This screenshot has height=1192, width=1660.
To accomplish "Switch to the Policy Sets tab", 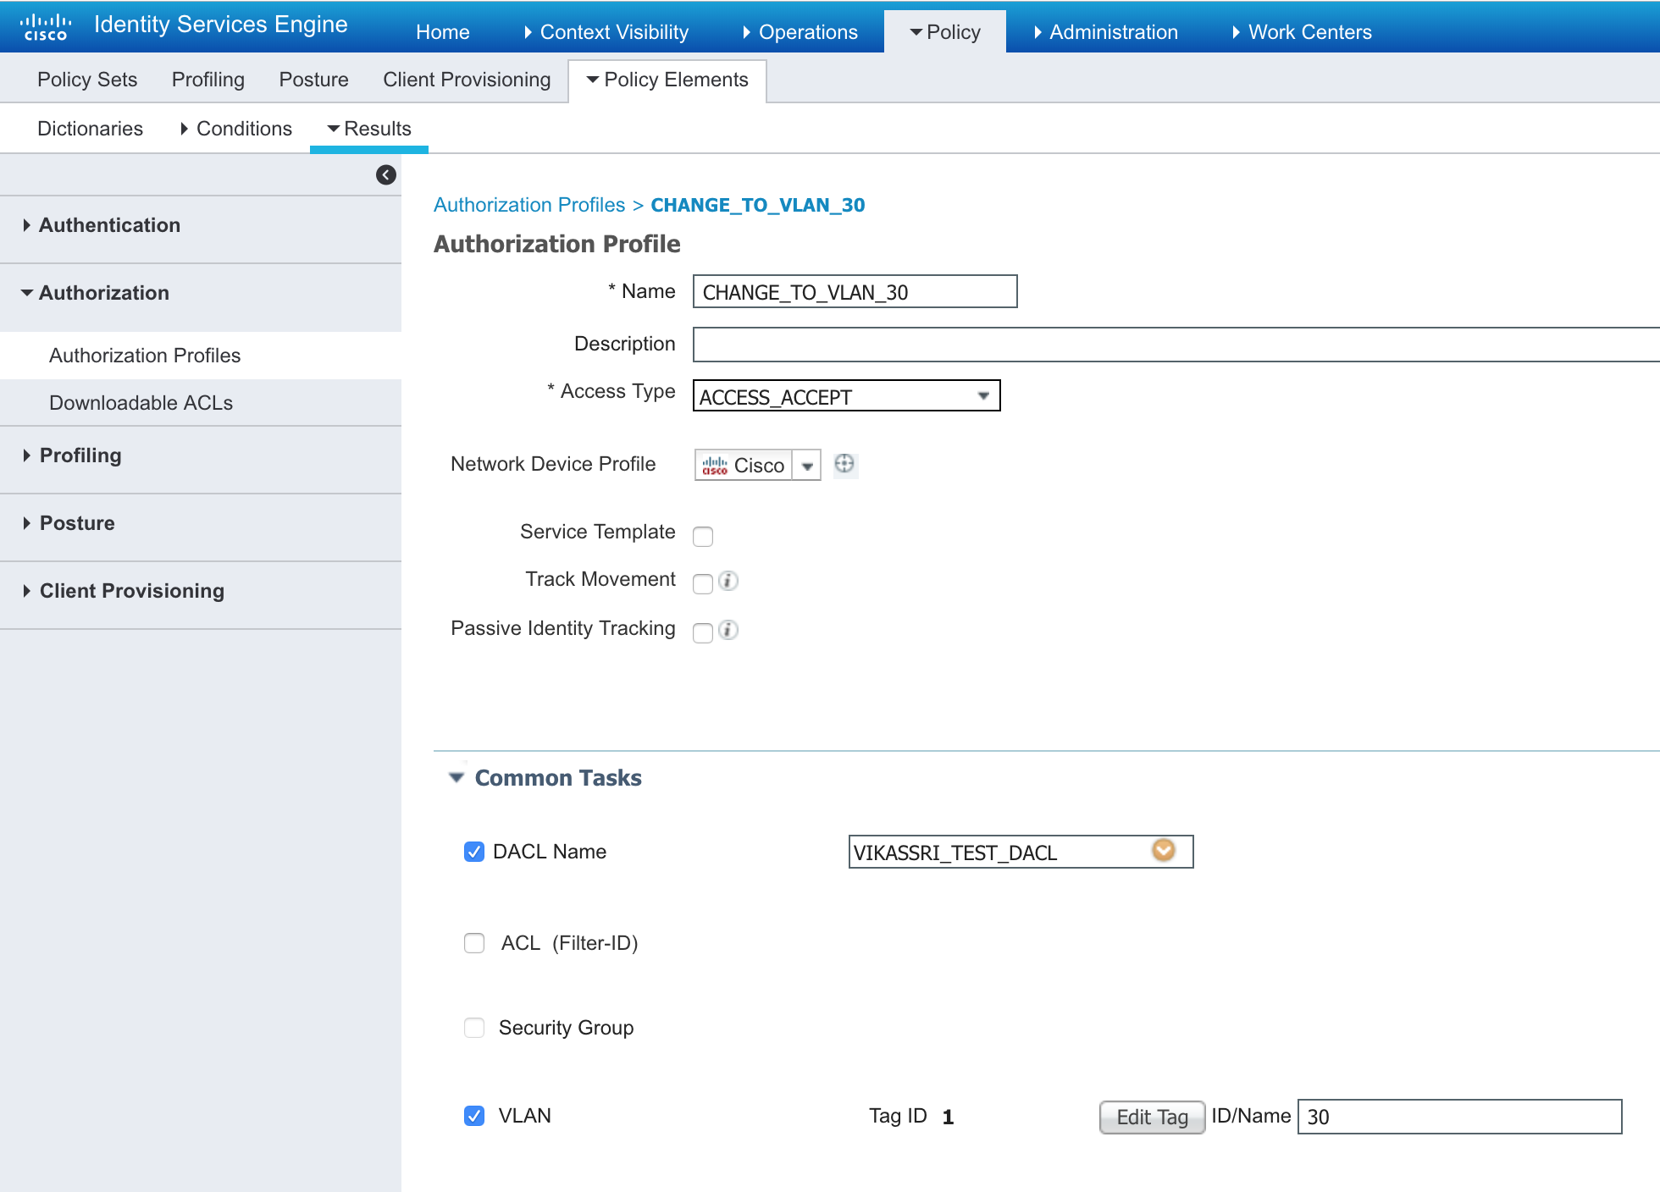I will [x=87, y=80].
